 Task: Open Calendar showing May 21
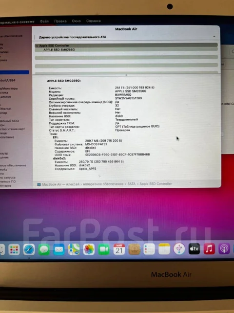coord(119,249)
